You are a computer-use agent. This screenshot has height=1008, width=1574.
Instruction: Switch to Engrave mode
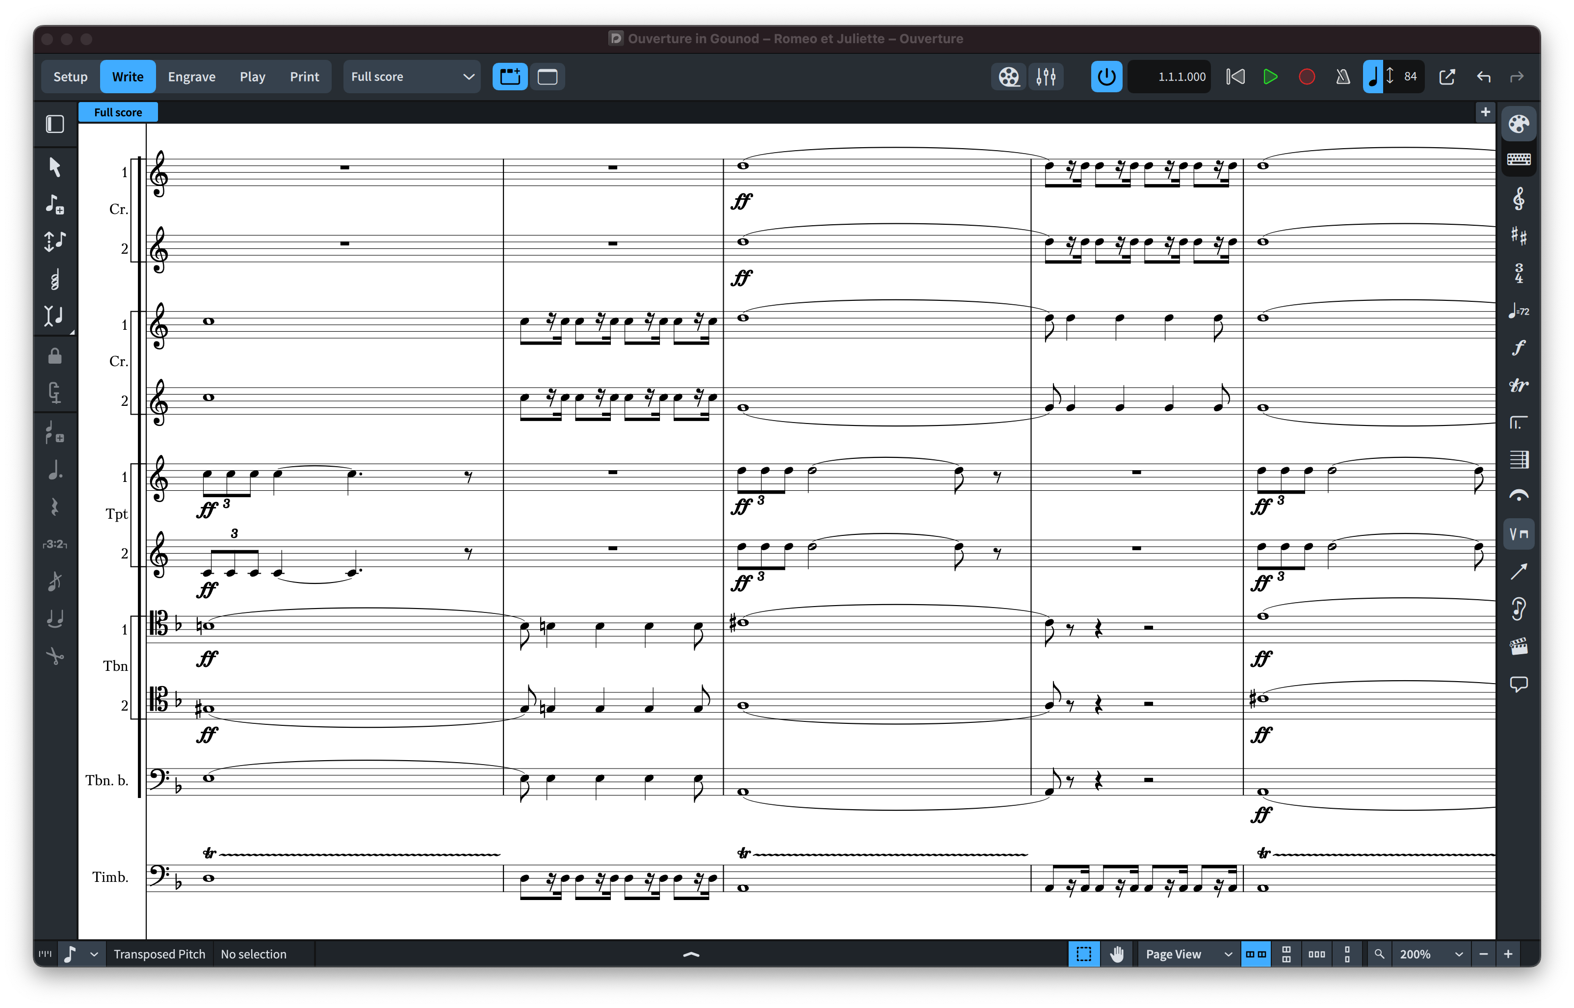[x=192, y=77]
